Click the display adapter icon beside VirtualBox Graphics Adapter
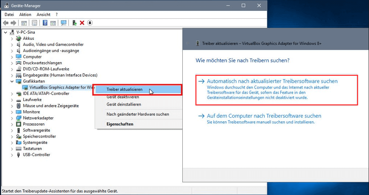369x195 pixels. click(25, 87)
